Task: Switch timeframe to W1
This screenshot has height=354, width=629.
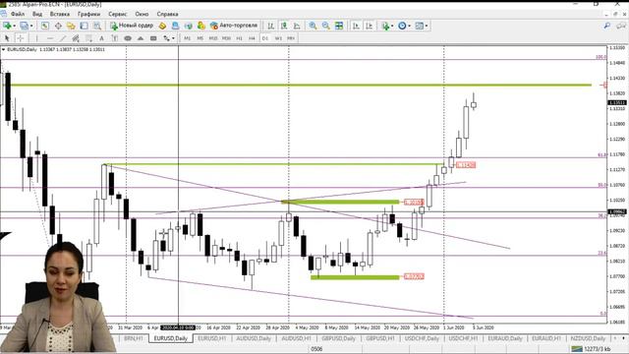Action: coord(278,38)
